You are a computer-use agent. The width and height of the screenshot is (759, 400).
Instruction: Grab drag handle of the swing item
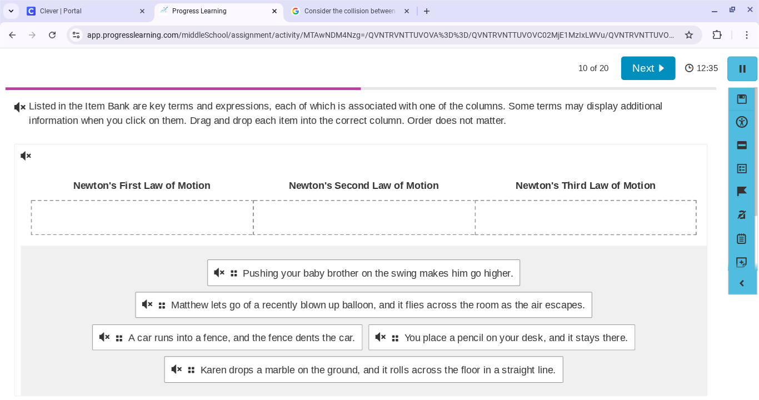tap(234, 273)
